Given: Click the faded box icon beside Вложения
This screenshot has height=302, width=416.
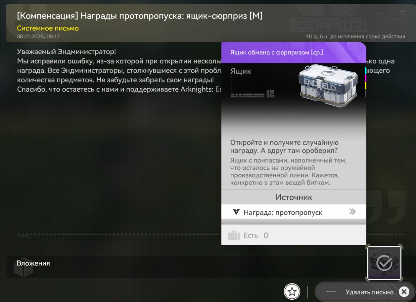Looking at the screenshot, I should click(x=23, y=267).
